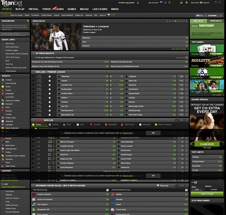
Task: Select the Snooker in-play tab
Action: (95, 124)
